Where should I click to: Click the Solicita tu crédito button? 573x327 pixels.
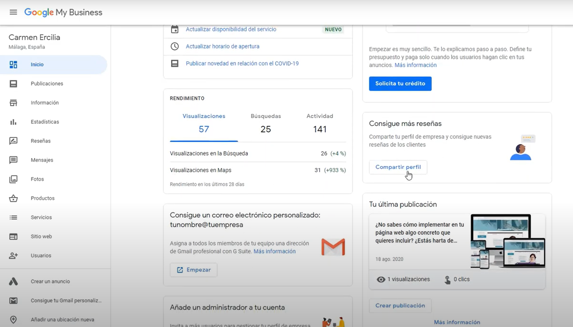click(x=400, y=84)
